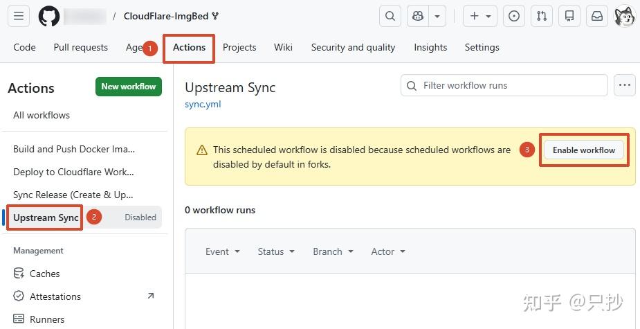Click the Enable workflow button
This screenshot has width=640, height=329.
584,150
